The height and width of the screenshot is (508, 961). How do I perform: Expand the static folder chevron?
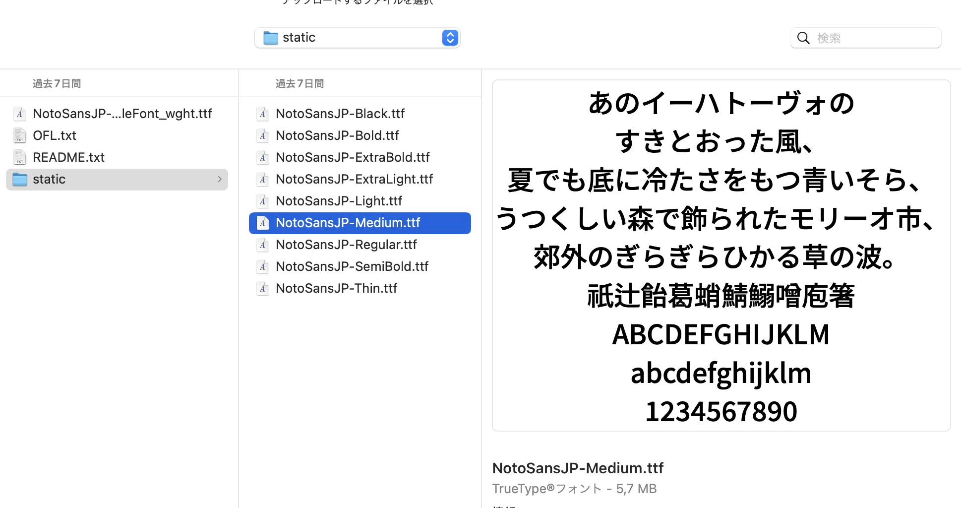pyautogui.click(x=220, y=179)
